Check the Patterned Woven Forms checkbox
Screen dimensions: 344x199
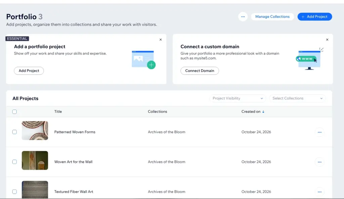tap(14, 132)
